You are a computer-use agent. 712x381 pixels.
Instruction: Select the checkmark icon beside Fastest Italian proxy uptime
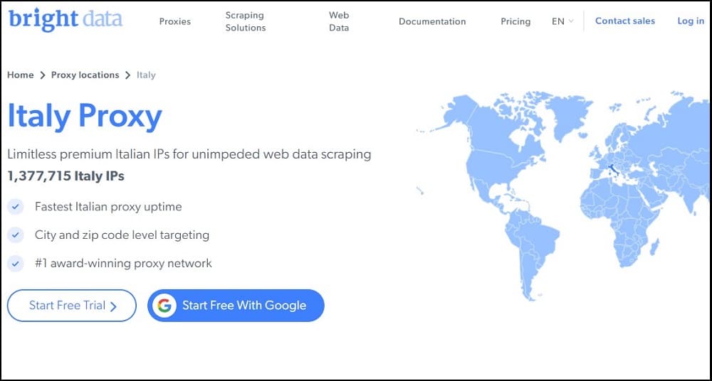tap(16, 207)
